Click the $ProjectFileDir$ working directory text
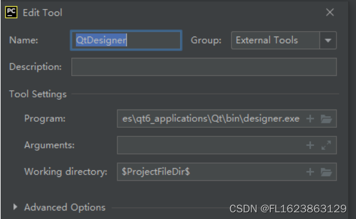The image size is (356, 219). tap(156, 172)
